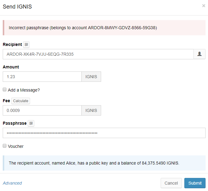Viewport: 208px width, 191px height.
Task: Click the recipient account info about Alice
Action: click(x=94, y=163)
